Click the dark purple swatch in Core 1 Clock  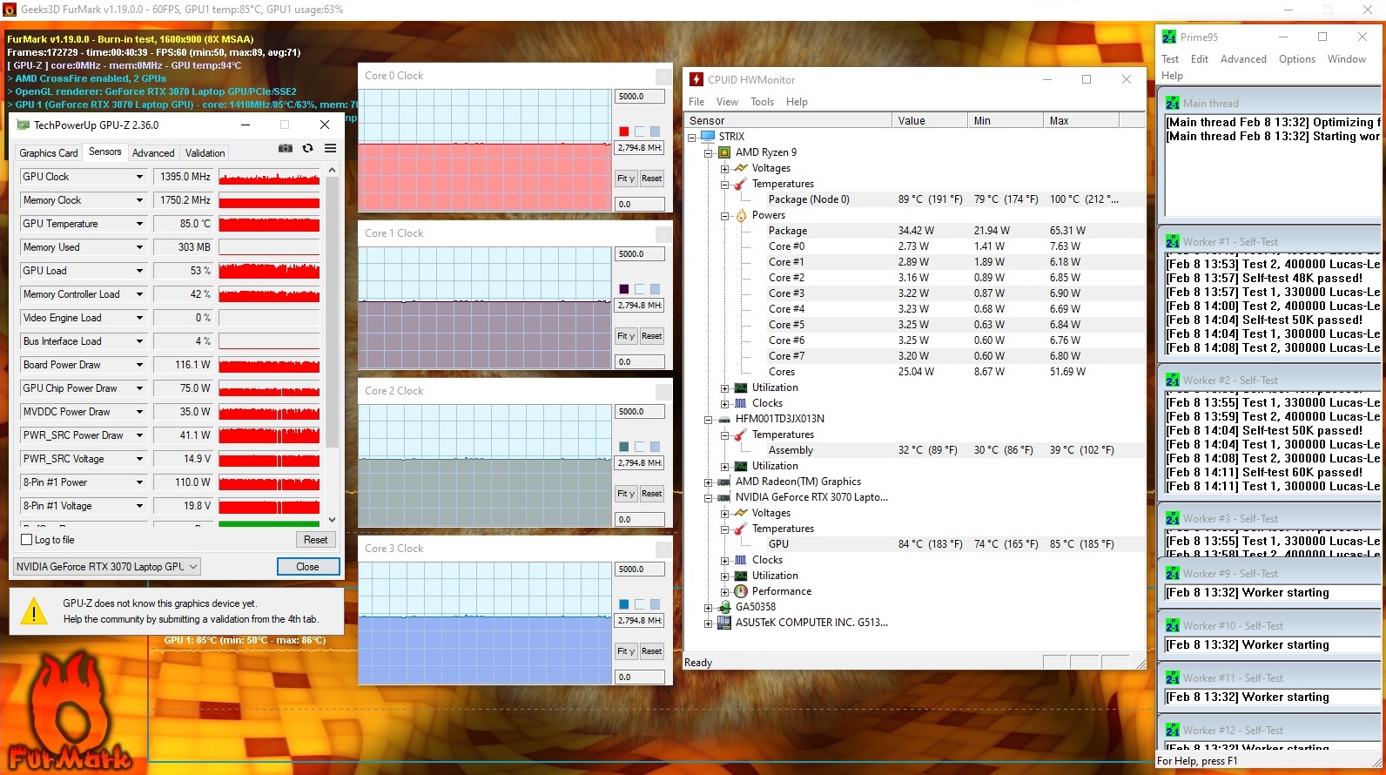tap(623, 289)
